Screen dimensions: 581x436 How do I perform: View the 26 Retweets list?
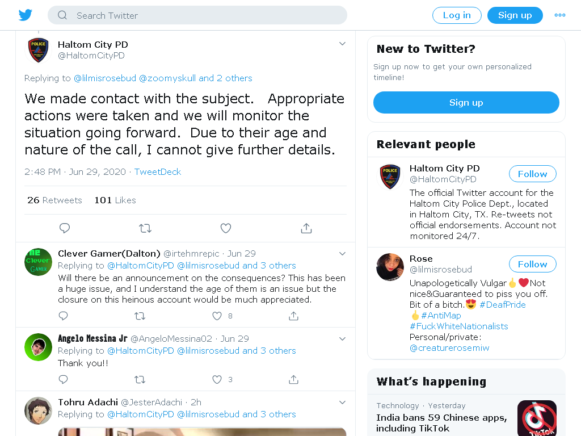pyautogui.click(x=54, y=200)
